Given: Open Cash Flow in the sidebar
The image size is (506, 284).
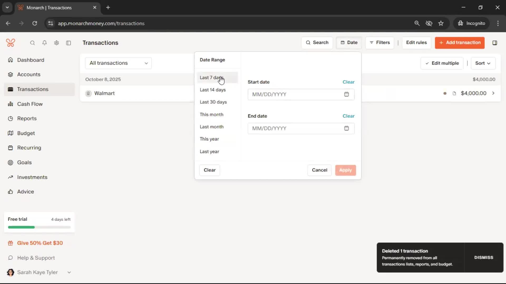Looking at the screenshot, I should [x=30, y=104].
